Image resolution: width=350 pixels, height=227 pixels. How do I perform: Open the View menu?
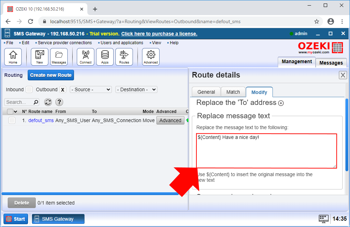click(156, 43)
